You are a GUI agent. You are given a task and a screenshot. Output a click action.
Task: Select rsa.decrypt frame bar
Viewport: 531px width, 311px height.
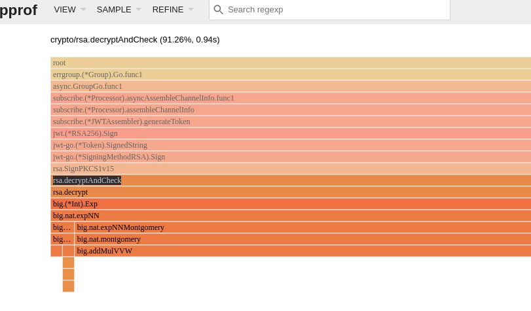tap(291, 192)
